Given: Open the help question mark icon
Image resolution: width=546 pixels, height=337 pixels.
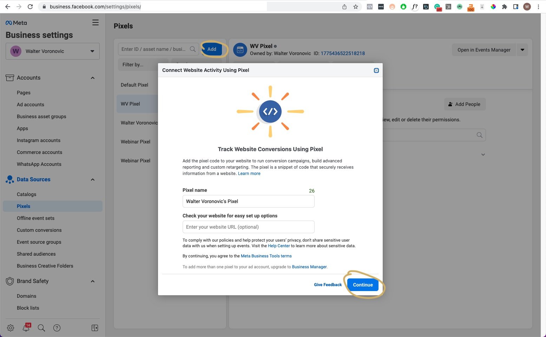Looking at the screenshot, I should pos(57,328).
